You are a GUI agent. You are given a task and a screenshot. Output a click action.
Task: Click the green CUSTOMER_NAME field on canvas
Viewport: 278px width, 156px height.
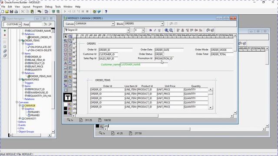click(144, 65)
